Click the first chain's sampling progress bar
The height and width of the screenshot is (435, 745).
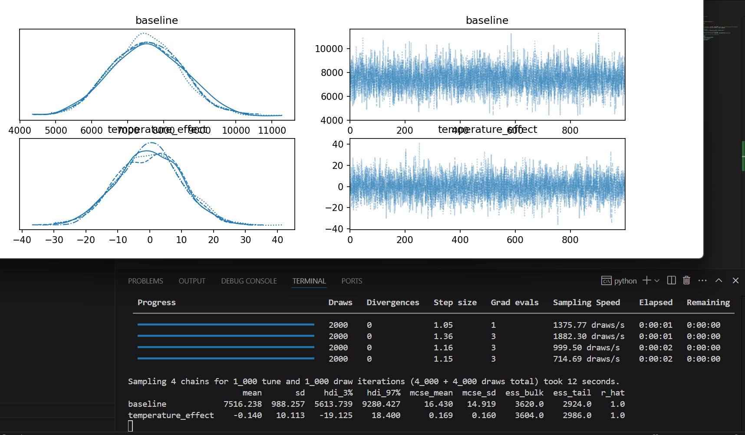226,325
